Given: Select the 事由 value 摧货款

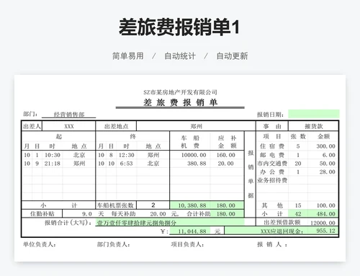Looking at the screenshot, I should 313,126.
